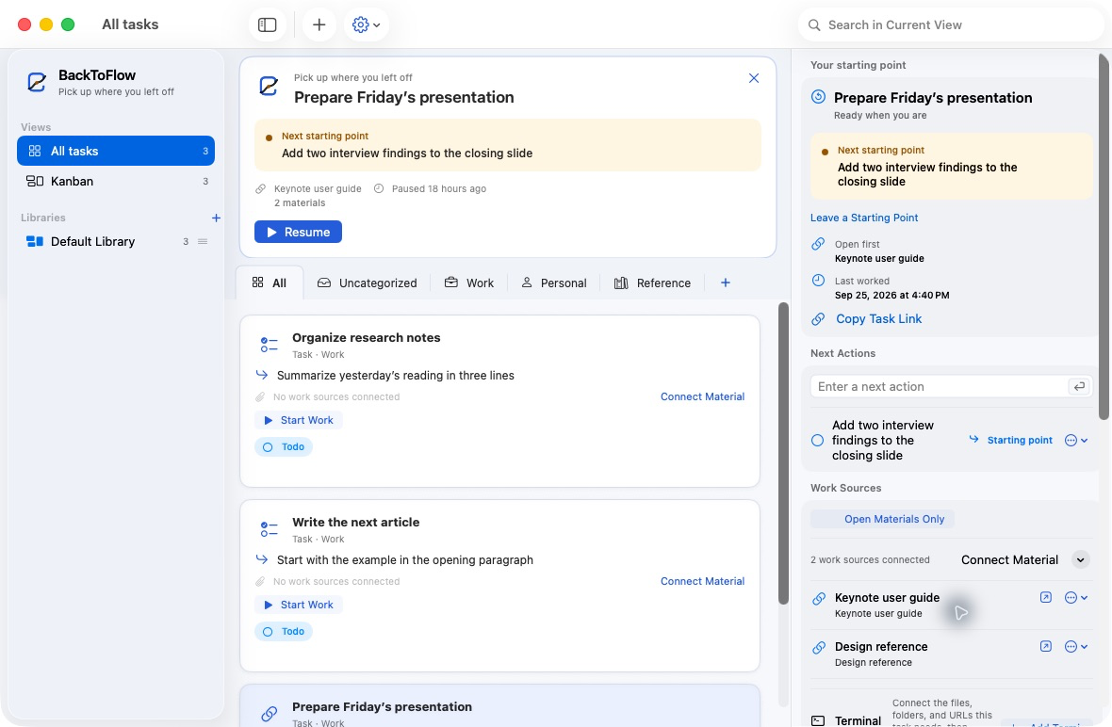The image size is (1112, 727).
Task: Expand the Connect Material dropdown chevron
Action: point(1080,559)
